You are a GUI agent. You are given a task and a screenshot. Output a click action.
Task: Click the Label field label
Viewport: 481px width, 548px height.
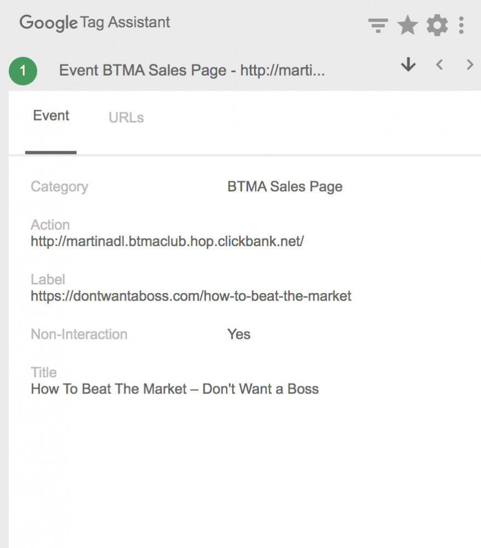[x=48, y=279]
